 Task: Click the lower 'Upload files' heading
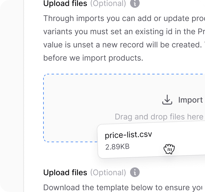pos(65,172)
